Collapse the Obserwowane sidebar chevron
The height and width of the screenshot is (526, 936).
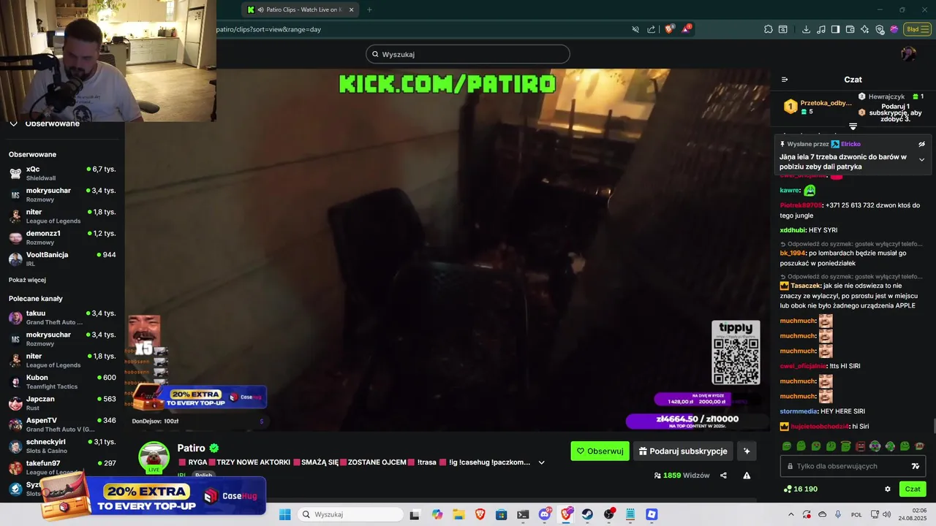[x=13, y=123]
